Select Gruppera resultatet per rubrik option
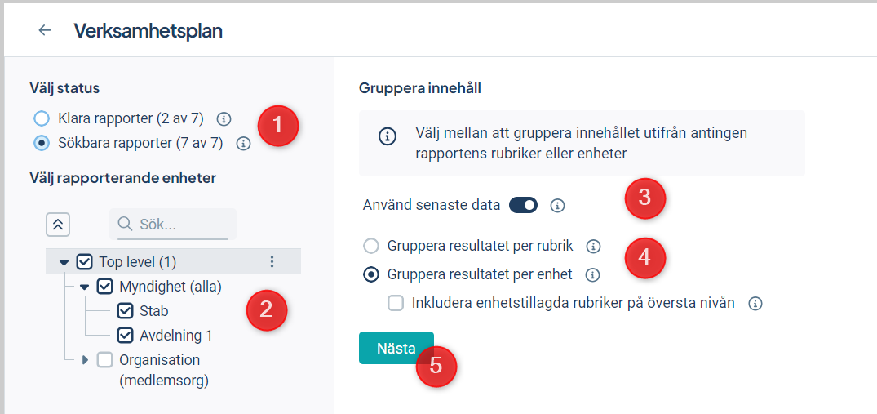The width and height of the screenshot is (877, 414). click(371, 246)
